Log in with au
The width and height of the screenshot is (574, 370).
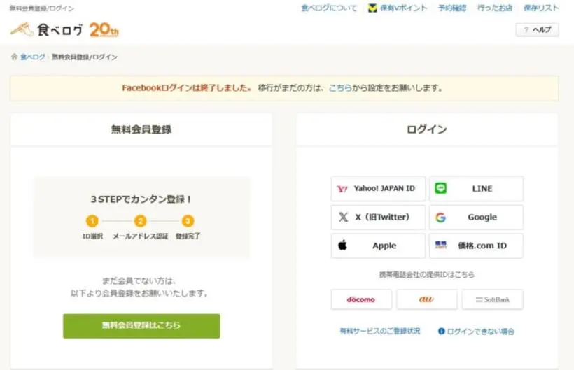[x=427, y=299]
